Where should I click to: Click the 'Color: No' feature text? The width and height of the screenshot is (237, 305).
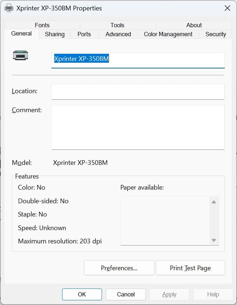coord(32,187)
